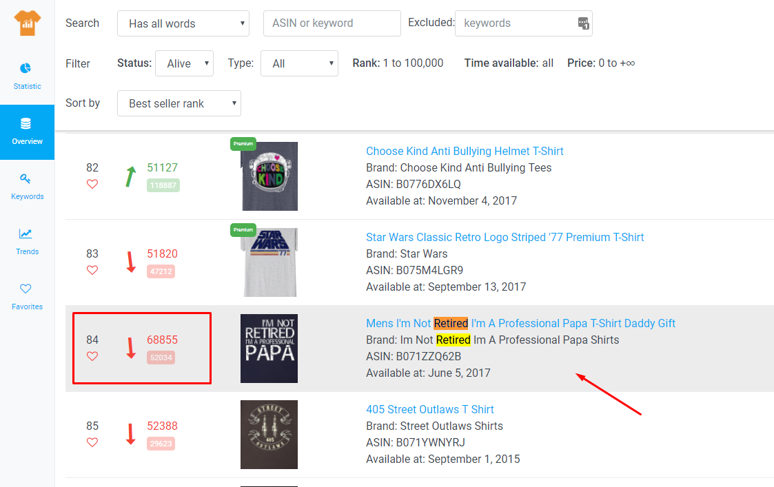Open the Sort by Best seller rank dropdown
Image resolution: width=774 pixels, height=487 pixels.
(x=179, y=103)
